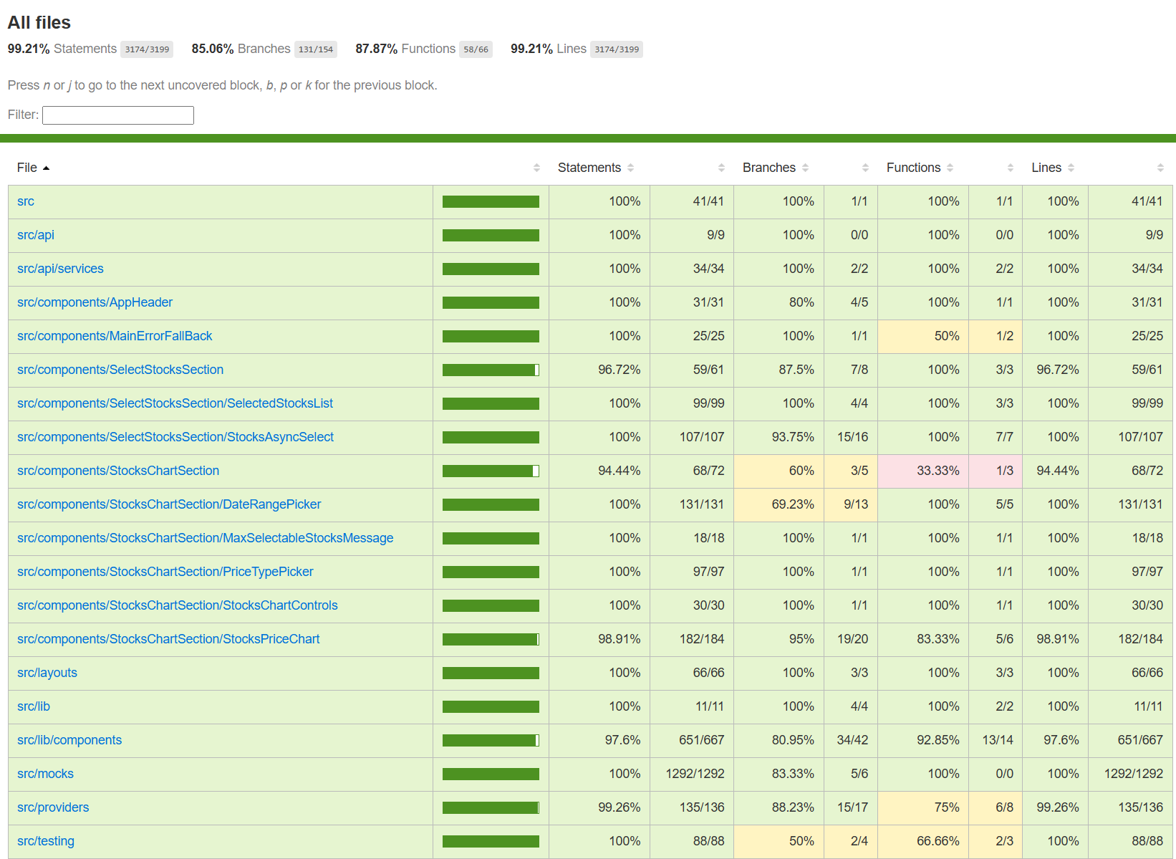The image size is (1176, 859).
Task: Sort by Branches count column arrows
Action: pos(865,168)
